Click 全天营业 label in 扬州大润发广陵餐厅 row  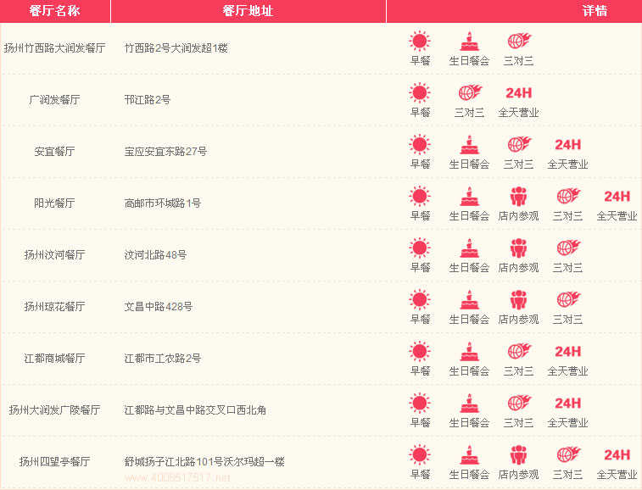pos(568,422)
